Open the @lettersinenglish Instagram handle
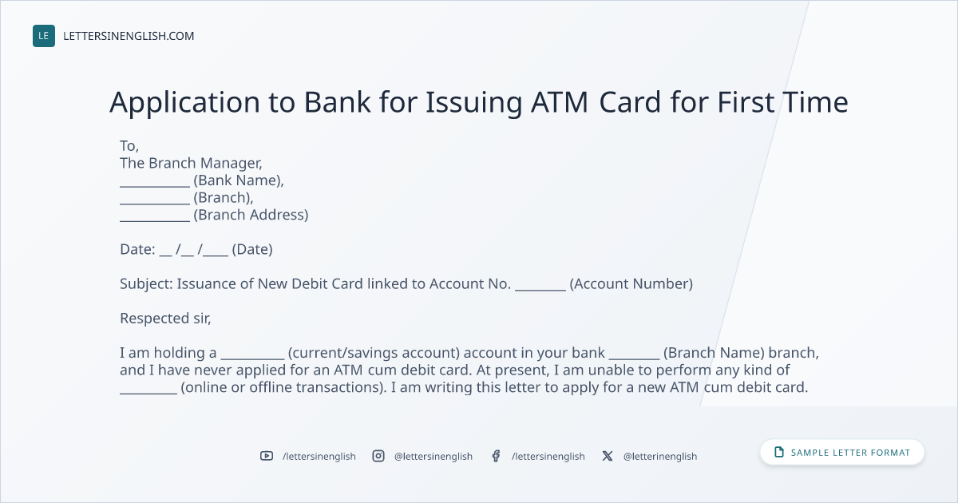Viewport: 958px width, 503px height. (433, 456)
